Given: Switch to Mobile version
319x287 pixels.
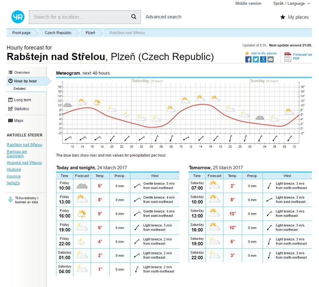Looking at the screenshot, I should [x=248, y=3].
